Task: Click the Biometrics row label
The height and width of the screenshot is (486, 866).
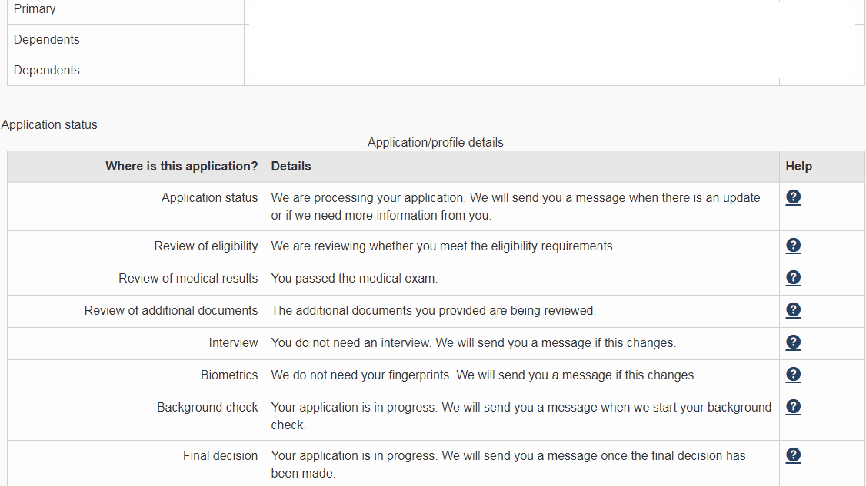Action: click(x=229, y=375)
